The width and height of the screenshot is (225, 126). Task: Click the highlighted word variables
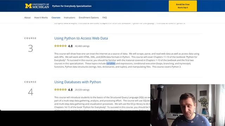click(111, 64)
